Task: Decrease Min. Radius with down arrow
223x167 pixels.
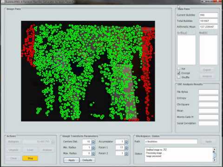Action: coord(93,148)
